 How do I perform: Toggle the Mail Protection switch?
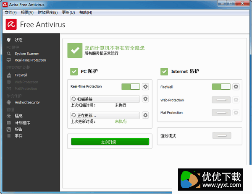point(221,113)
